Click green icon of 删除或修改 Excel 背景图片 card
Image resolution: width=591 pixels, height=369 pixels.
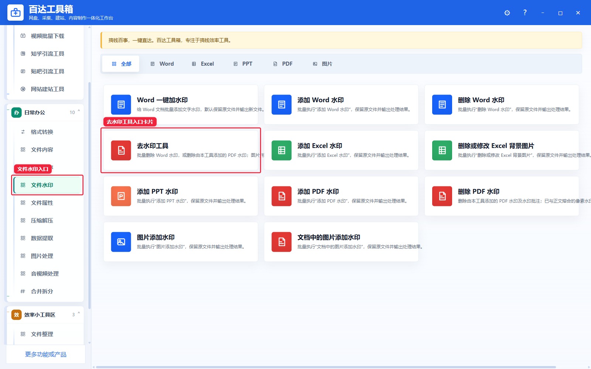[442, 151]
